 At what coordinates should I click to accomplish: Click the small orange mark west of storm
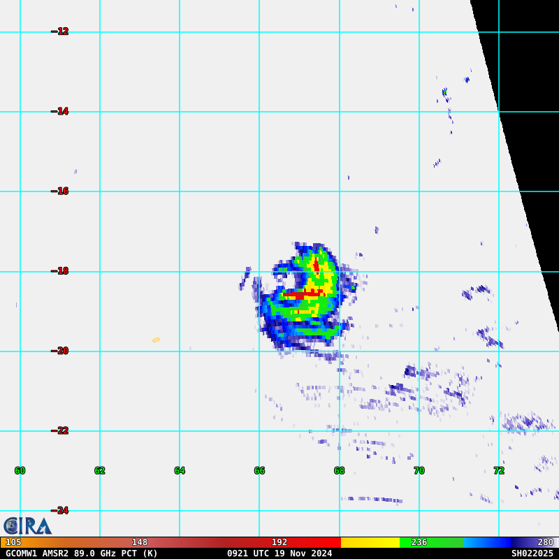click(x=156, y=340)
